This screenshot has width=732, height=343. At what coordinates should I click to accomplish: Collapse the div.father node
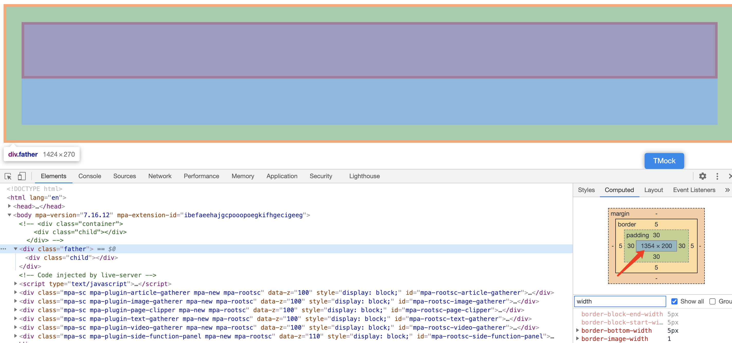[16, 249]
